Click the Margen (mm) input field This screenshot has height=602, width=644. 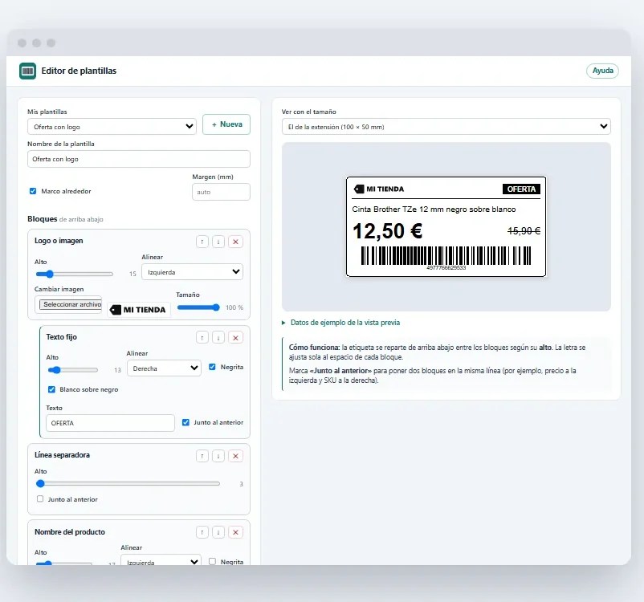point(221,192)
